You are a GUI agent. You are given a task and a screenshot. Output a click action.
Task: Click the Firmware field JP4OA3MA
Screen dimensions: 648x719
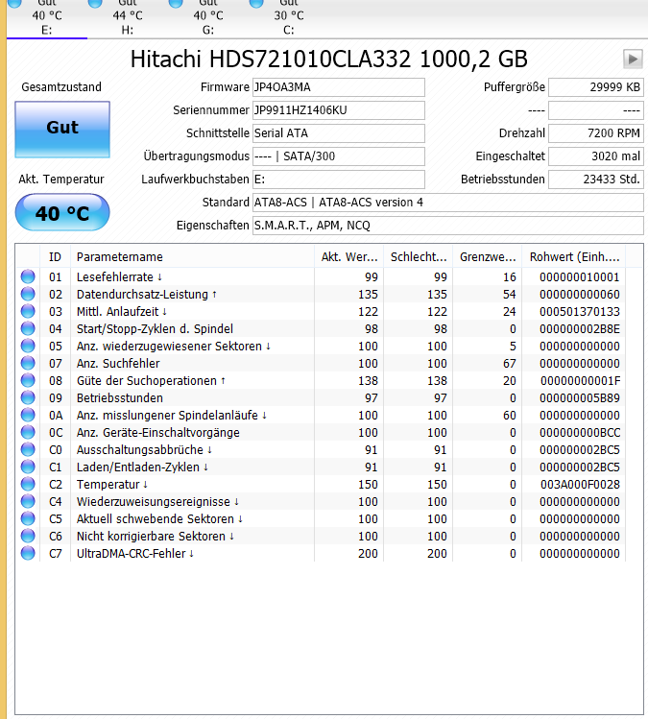click(x=339, y=87)
